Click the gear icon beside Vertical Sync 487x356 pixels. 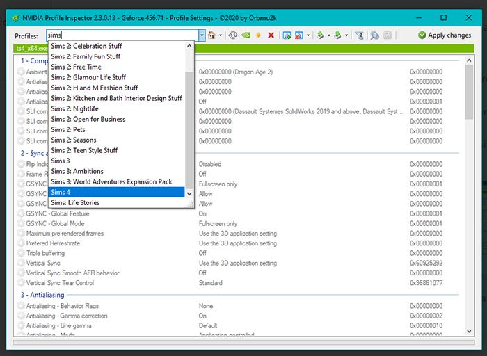21,264
